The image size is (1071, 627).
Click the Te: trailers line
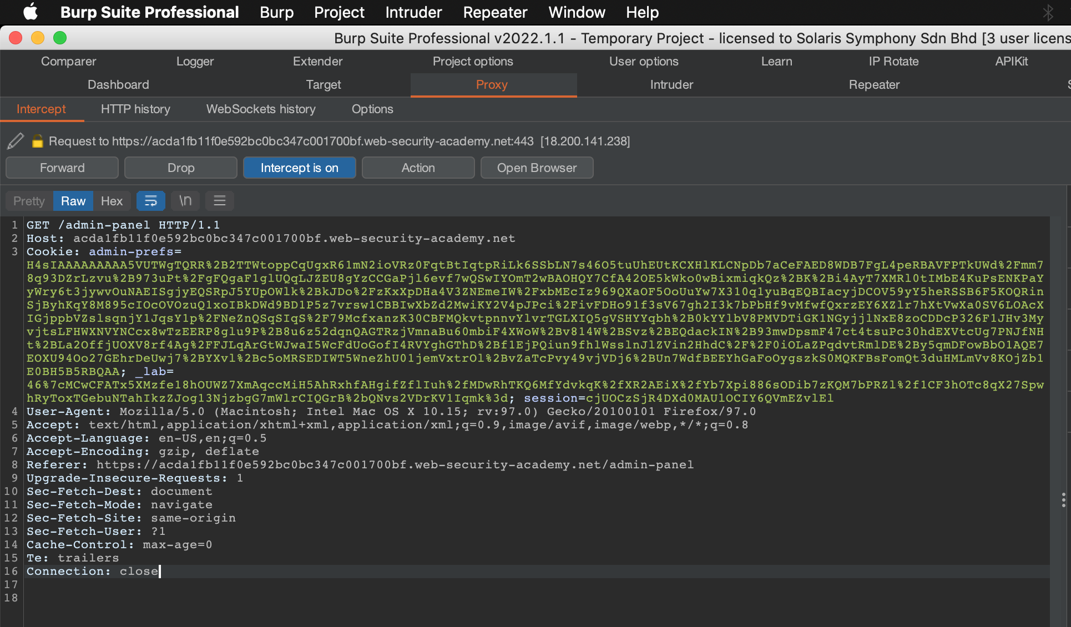tap(73, 558)
